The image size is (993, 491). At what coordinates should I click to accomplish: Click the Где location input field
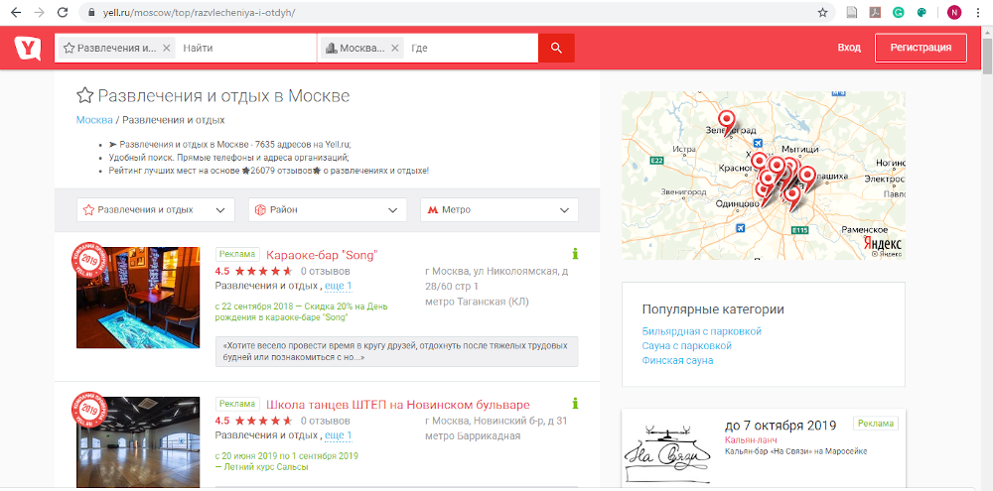(471, 48)
